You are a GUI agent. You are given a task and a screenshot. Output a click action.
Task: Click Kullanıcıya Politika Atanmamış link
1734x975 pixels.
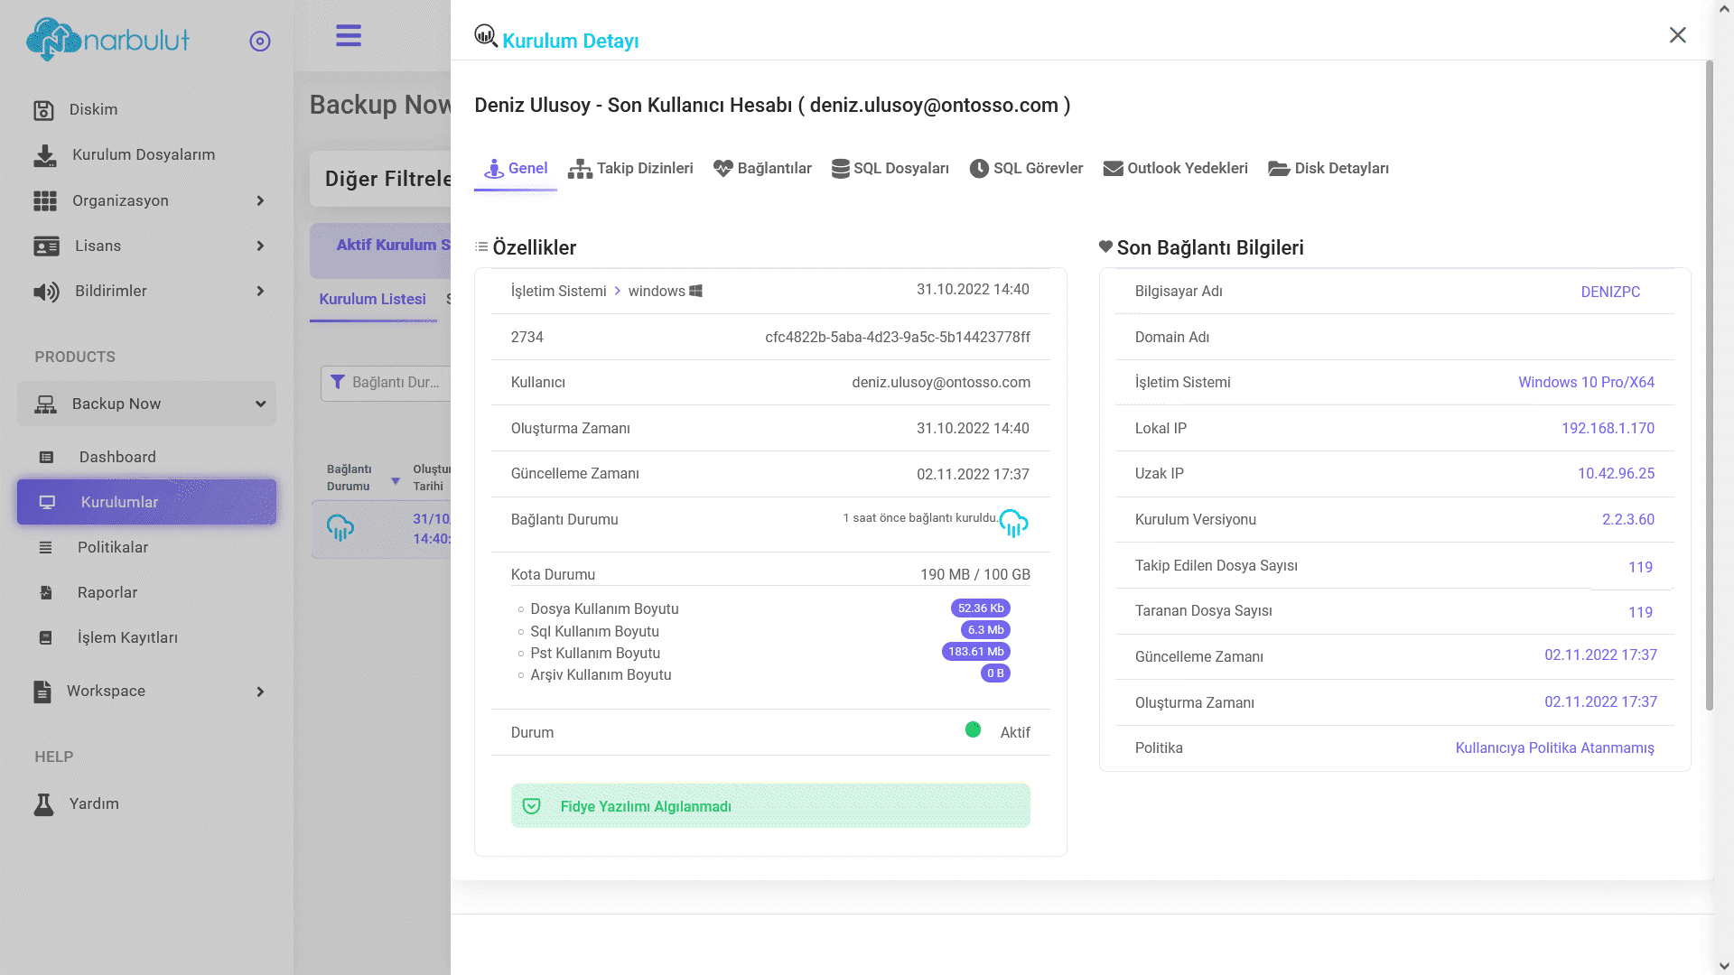pos(1555,748)
